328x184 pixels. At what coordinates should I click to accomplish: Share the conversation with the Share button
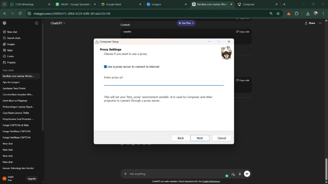[x=310, y=23]
